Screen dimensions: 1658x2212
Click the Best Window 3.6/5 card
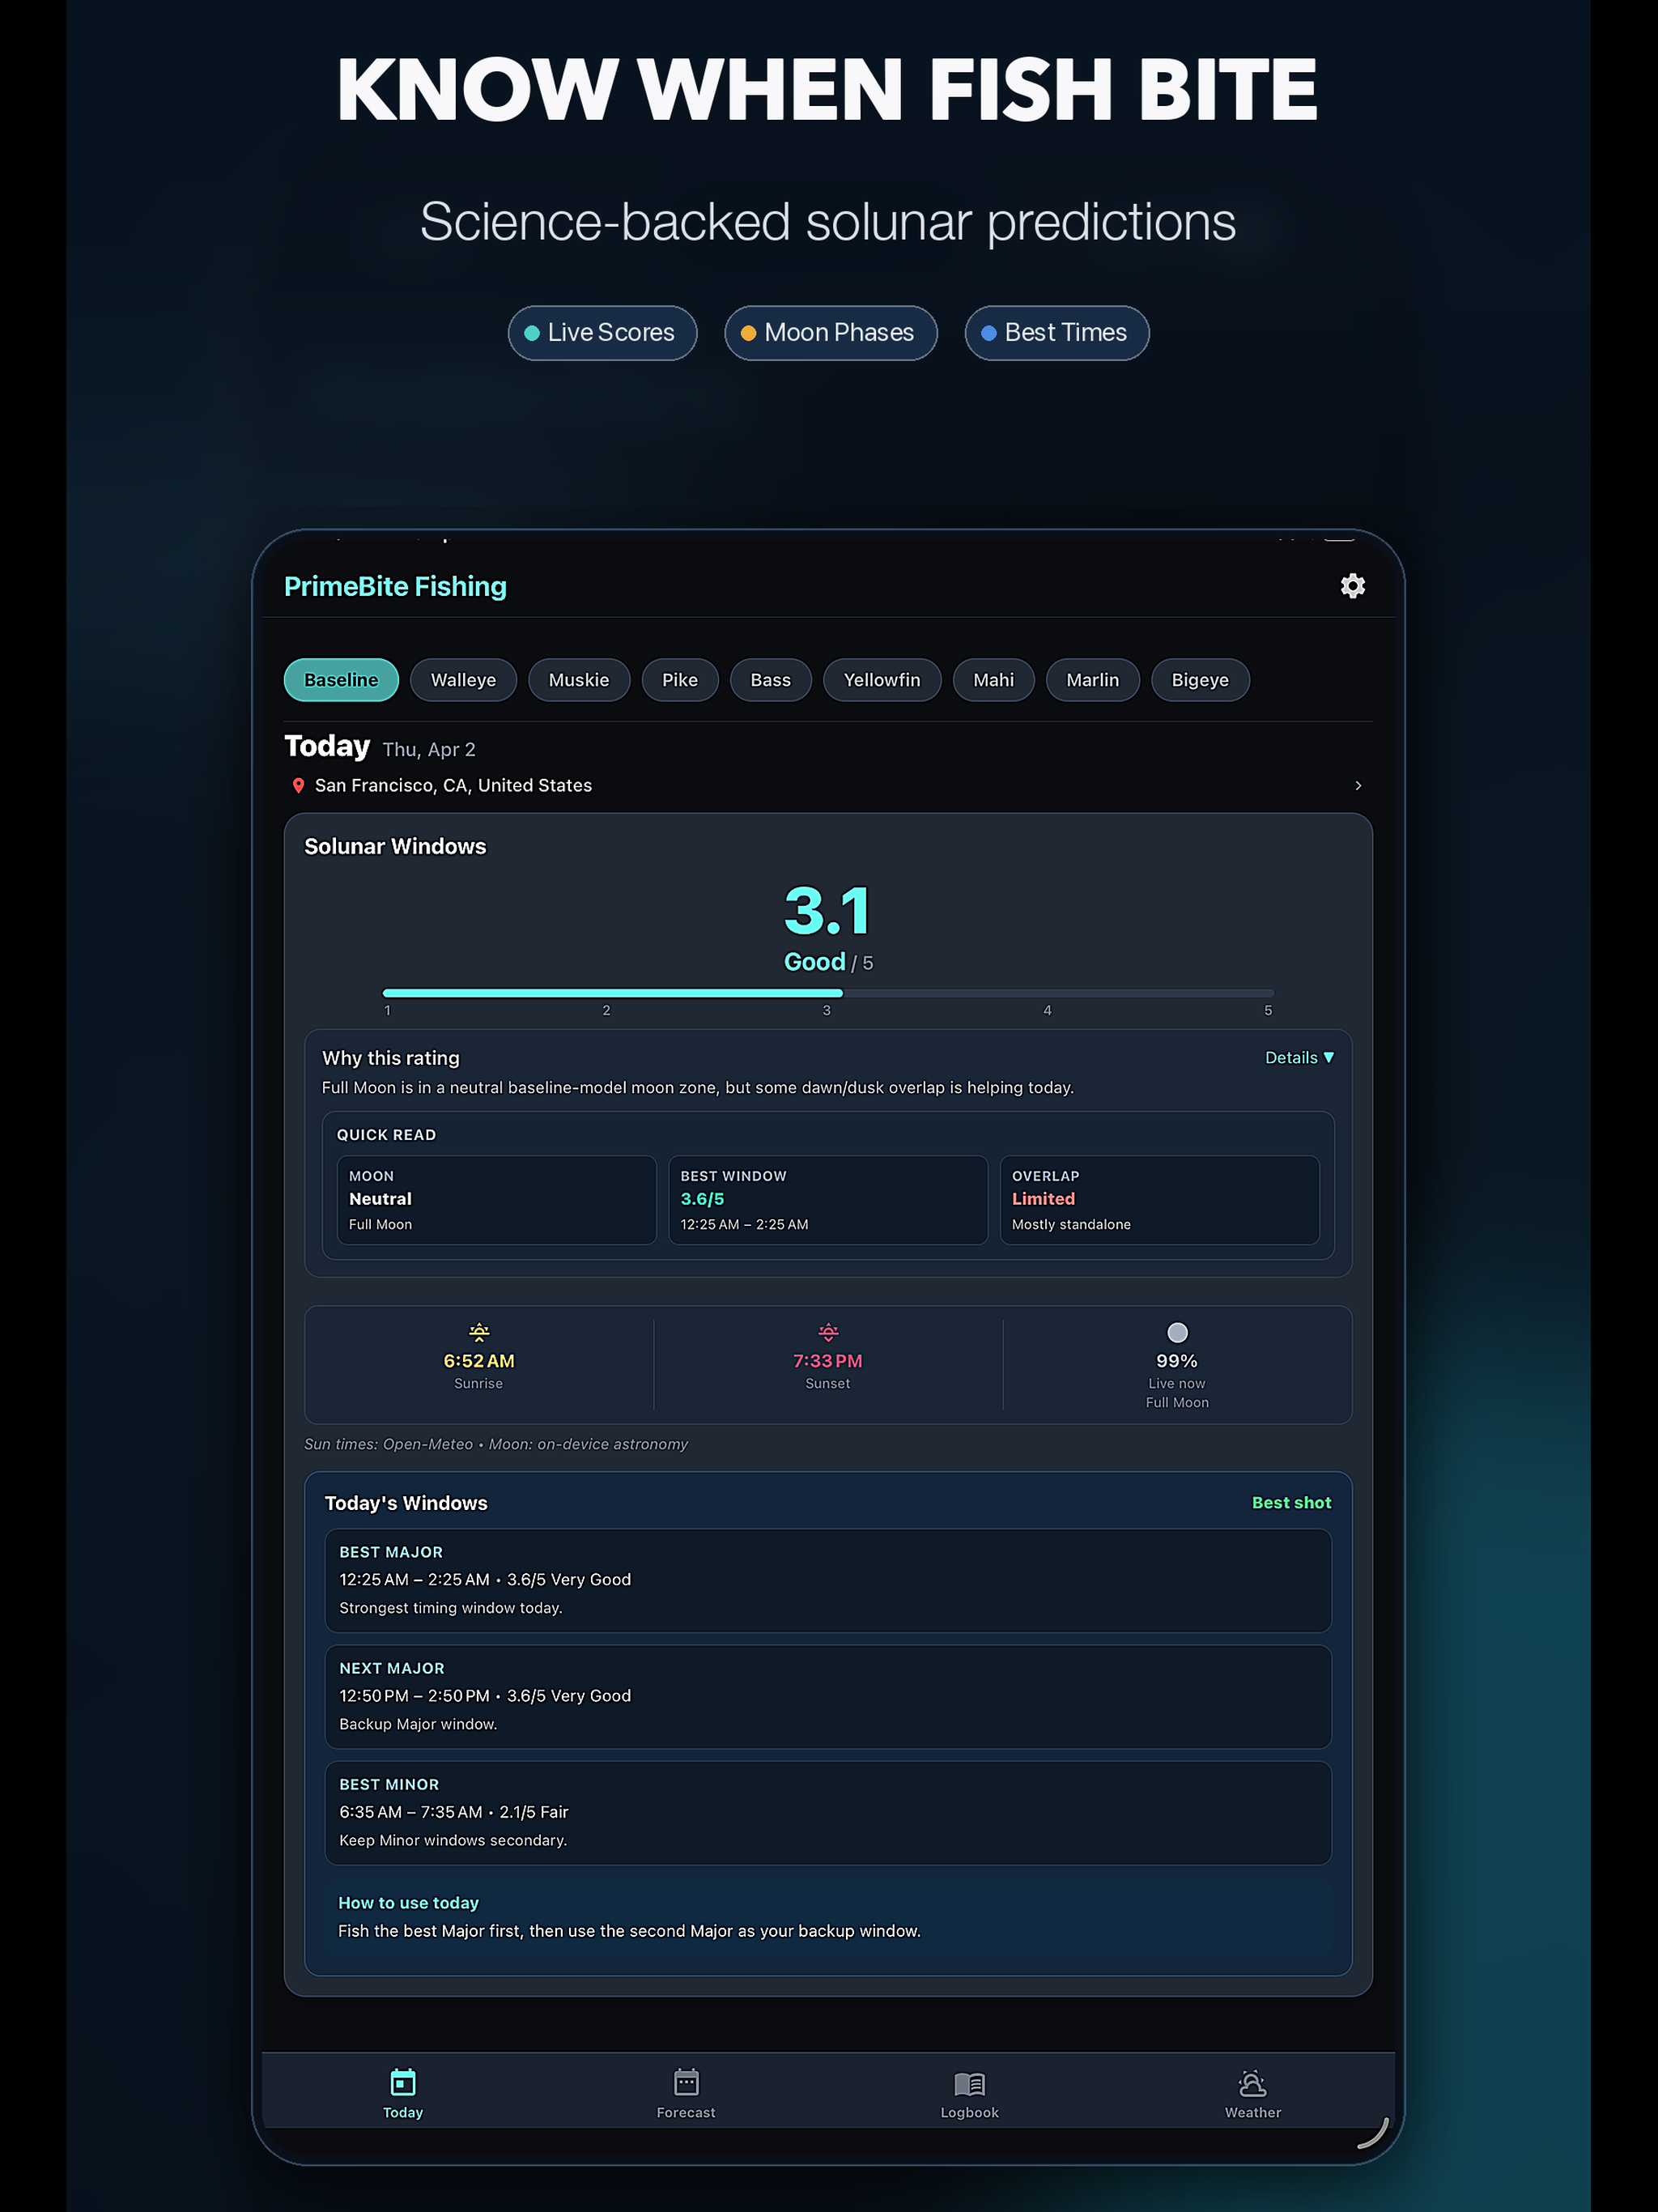pos(828,1200)
